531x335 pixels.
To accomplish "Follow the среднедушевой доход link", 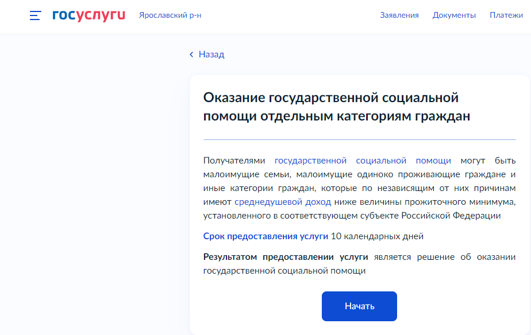I will [x=283, y=202].
